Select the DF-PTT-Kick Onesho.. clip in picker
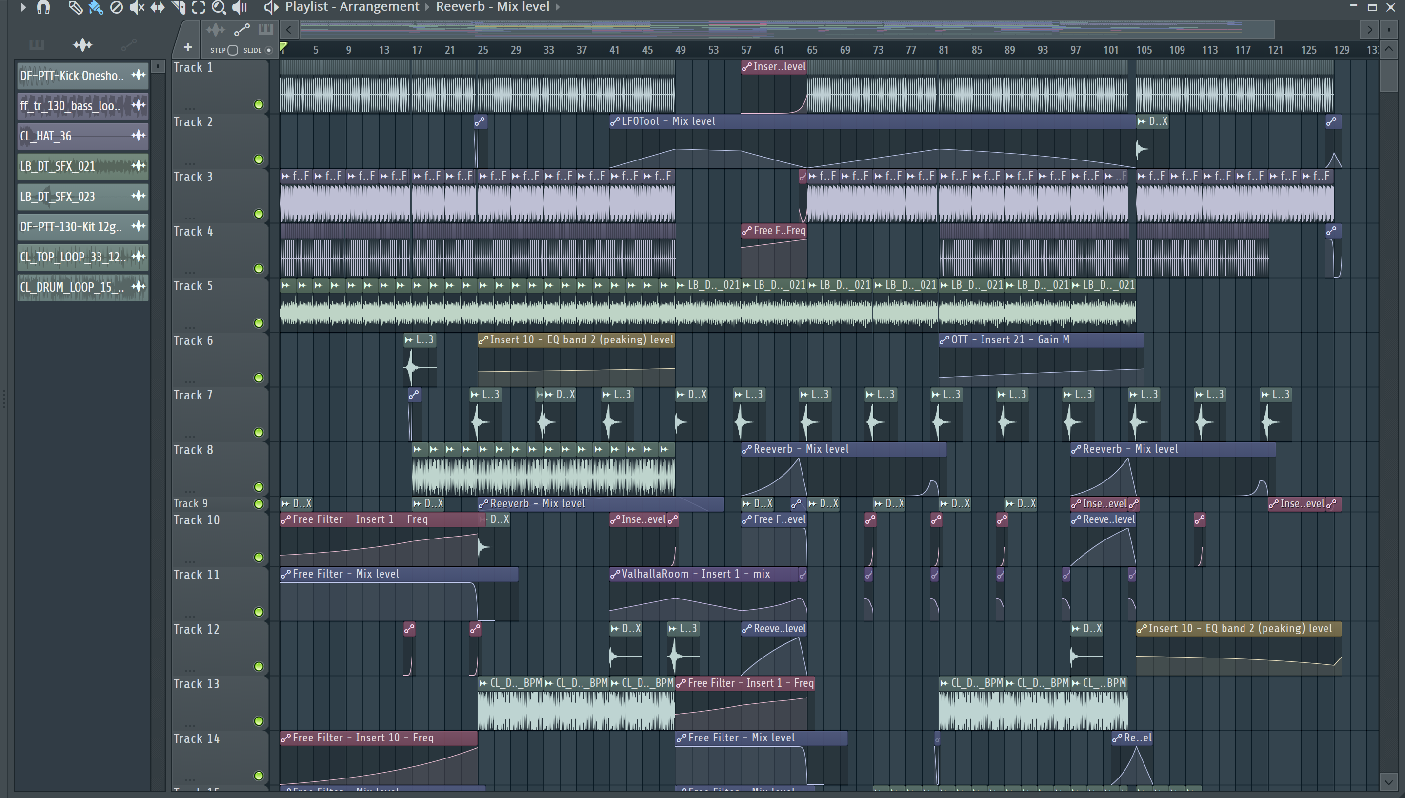This screenshot has height=798, width=1405. coord(83,75)
